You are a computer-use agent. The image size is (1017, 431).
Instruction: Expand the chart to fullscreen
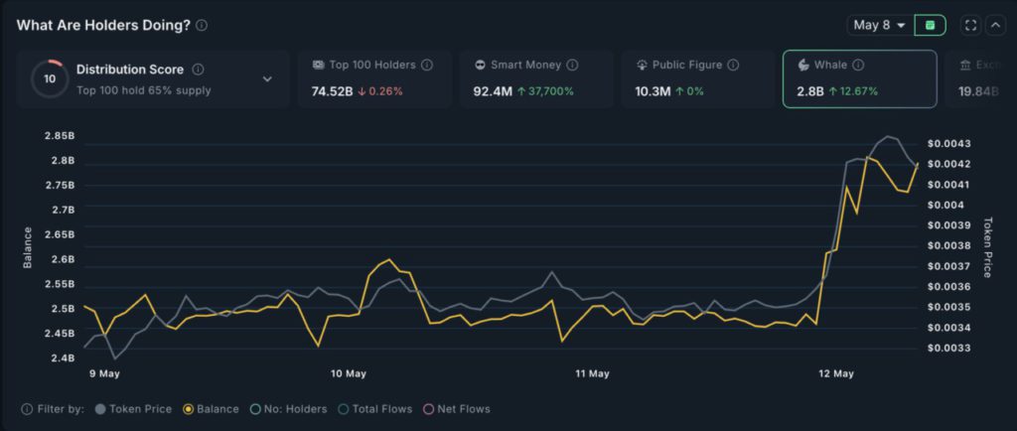(x=971, y=25)
